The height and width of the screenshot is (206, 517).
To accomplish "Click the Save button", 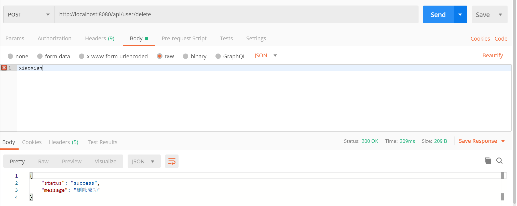I will pyautogui.click(x=483, y=14).
